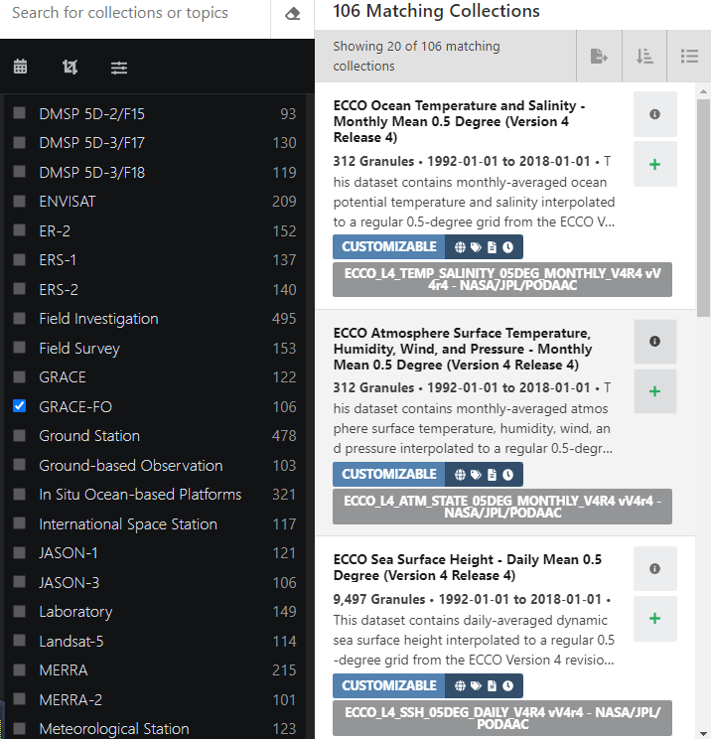Tick the GRACE checkbox

point(19,376)
